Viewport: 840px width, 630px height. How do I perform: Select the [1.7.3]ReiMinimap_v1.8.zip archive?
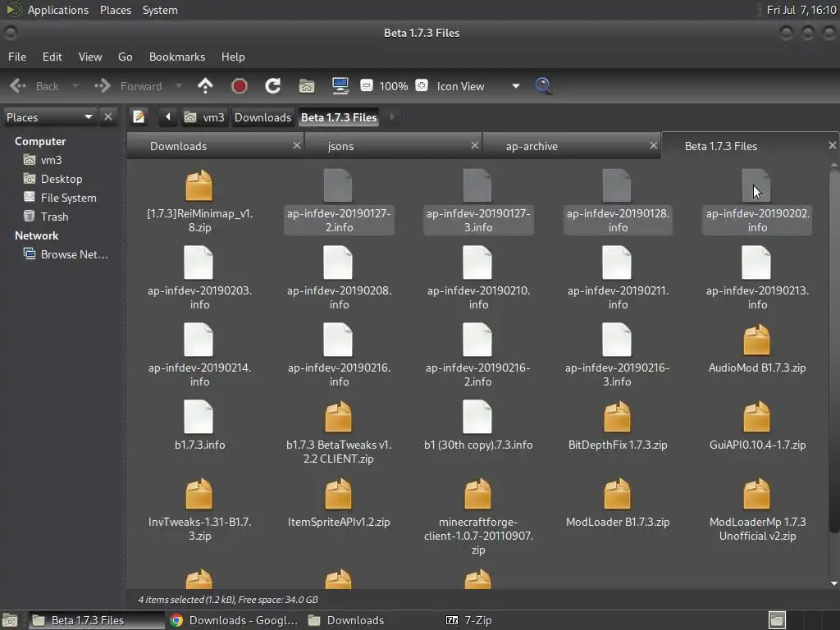[199, 202]
